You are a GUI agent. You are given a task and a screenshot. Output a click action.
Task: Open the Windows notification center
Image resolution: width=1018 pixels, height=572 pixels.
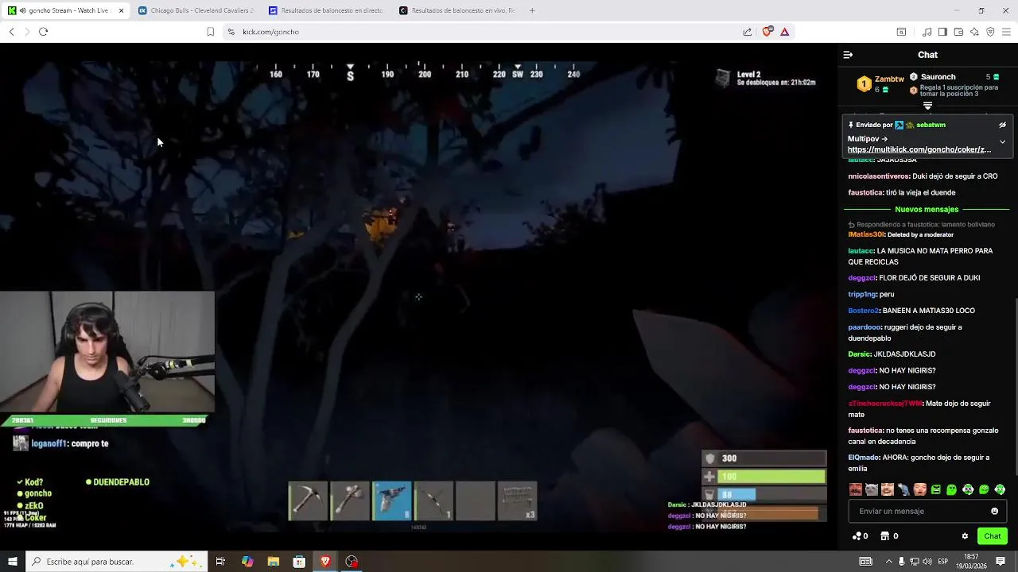point(1001,562)
